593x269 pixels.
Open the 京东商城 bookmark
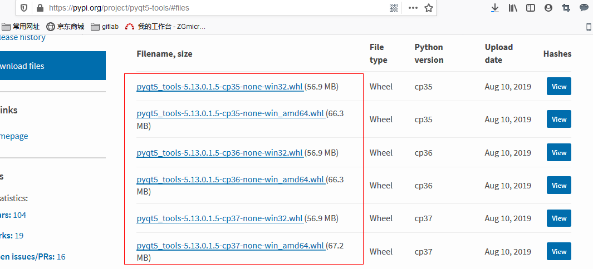(65, 27)
